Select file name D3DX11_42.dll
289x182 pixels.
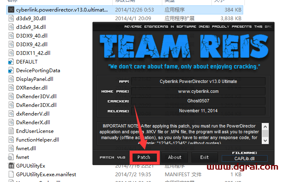(33, 53)
